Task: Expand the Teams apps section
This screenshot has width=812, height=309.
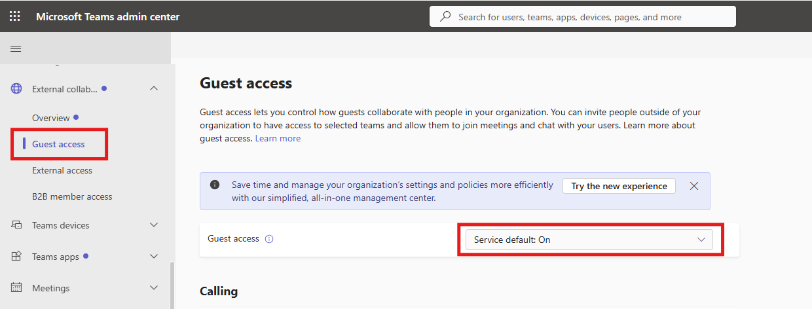Action: [x=154, y=256]
